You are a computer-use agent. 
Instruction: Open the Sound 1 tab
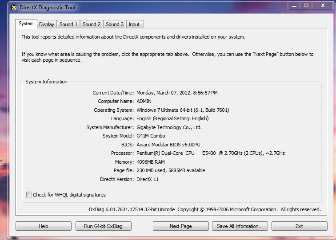click(68, 24)
